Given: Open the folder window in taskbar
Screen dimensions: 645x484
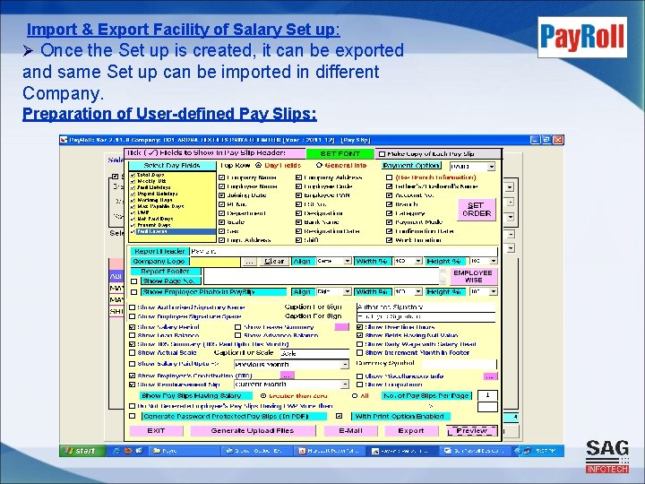Looking at the screenshot, I should coord(183,451).
